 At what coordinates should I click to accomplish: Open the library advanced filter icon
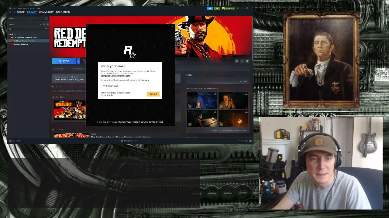click(46, 29)
